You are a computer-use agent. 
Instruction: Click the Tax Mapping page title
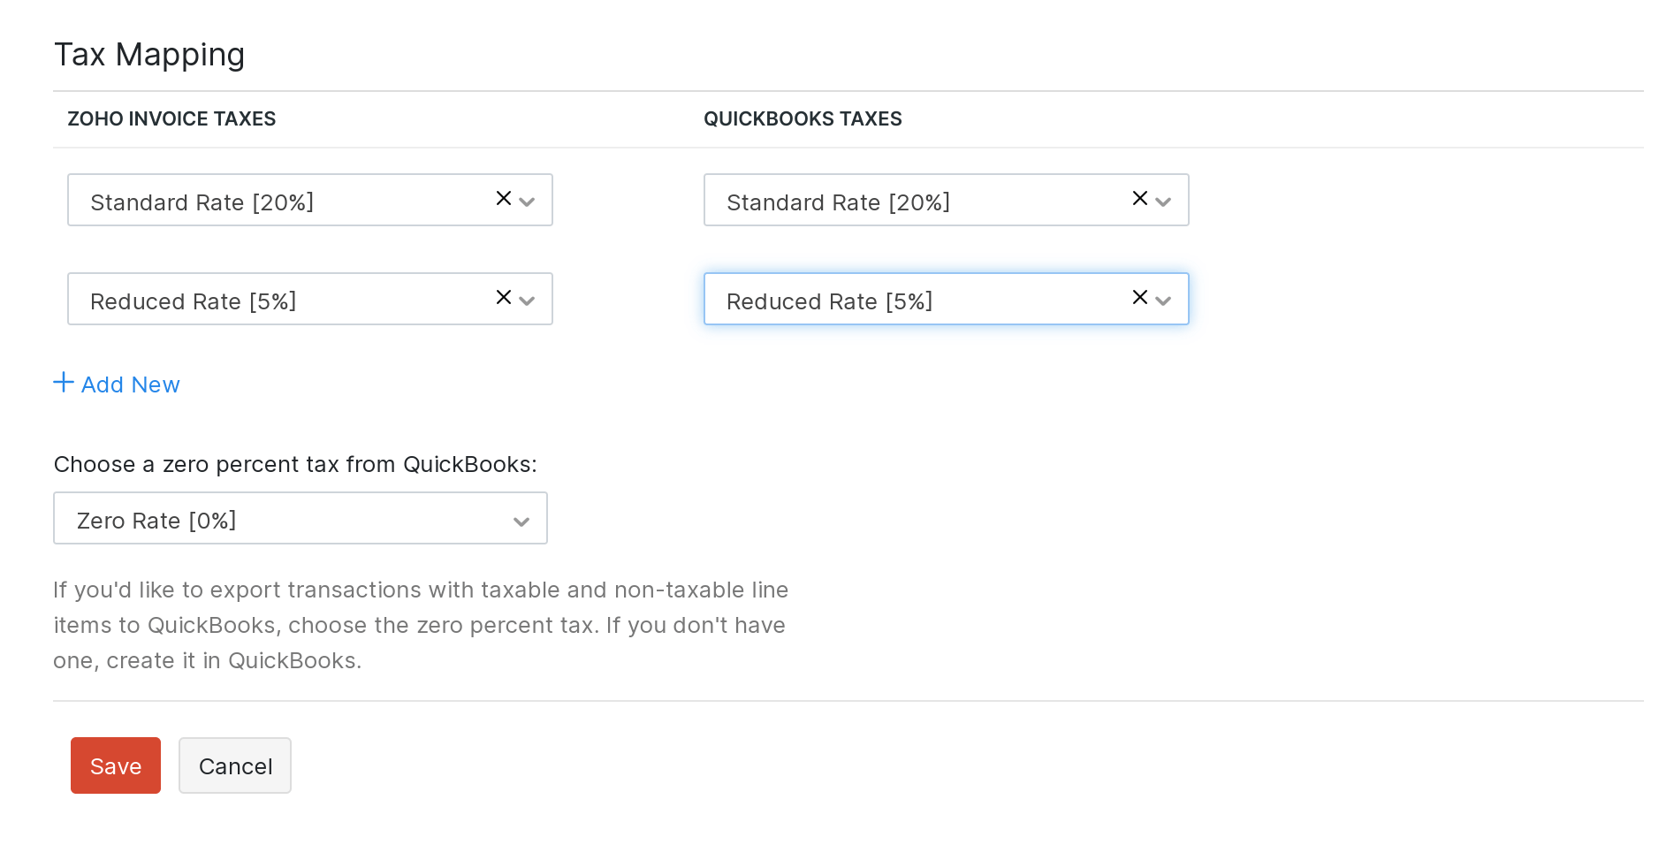pos(149,55)
